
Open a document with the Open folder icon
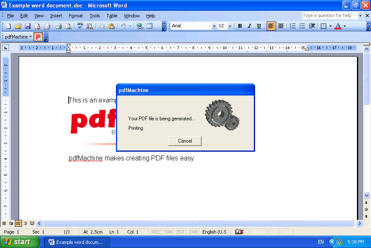pos(18,26)
